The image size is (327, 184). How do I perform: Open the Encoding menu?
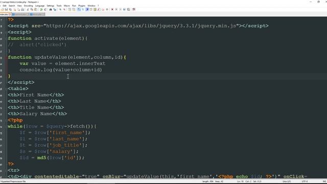[29, 6]
